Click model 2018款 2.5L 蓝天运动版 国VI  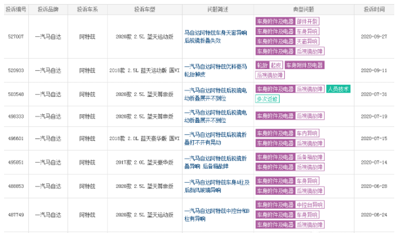(x=145, y=70)
